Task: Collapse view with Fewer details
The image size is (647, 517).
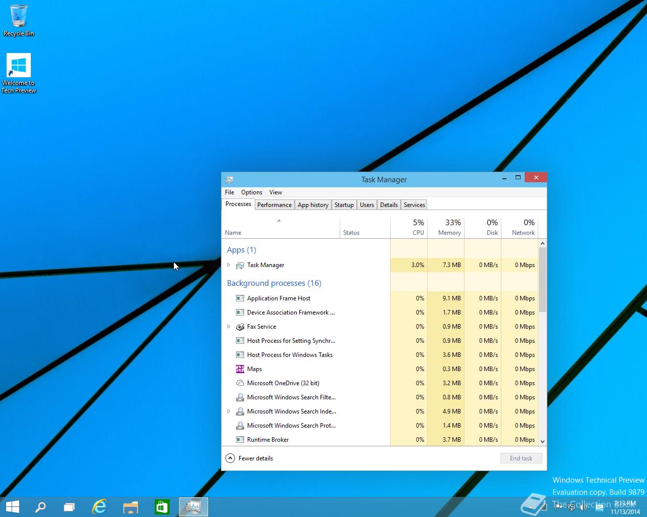Action: click(249, 458)
